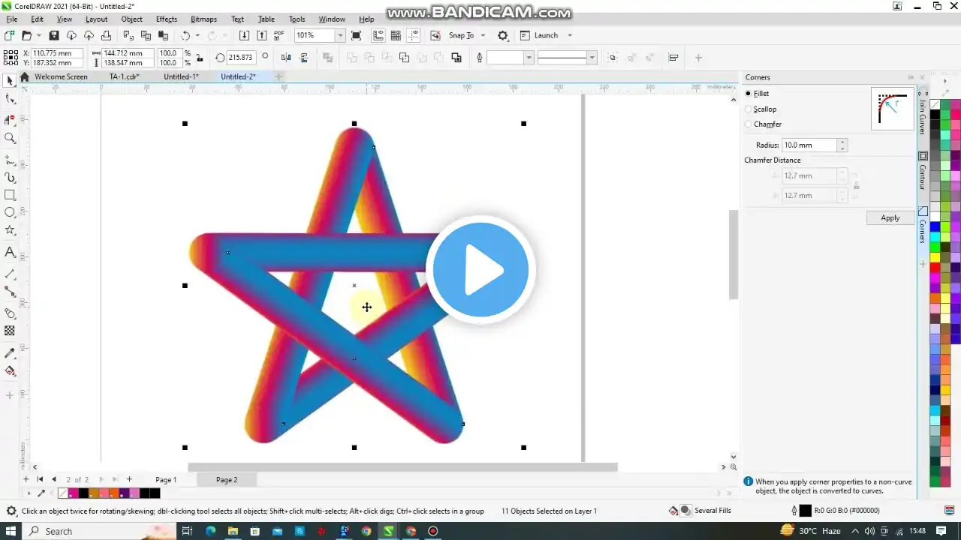The width and height of the screenshot is (961, 540).
Task: Open the zoom level dropdown
Action: click(x=339, y=35)
